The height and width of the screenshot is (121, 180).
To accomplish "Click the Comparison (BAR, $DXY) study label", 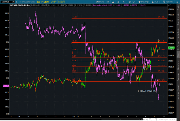I will [103, 5].
